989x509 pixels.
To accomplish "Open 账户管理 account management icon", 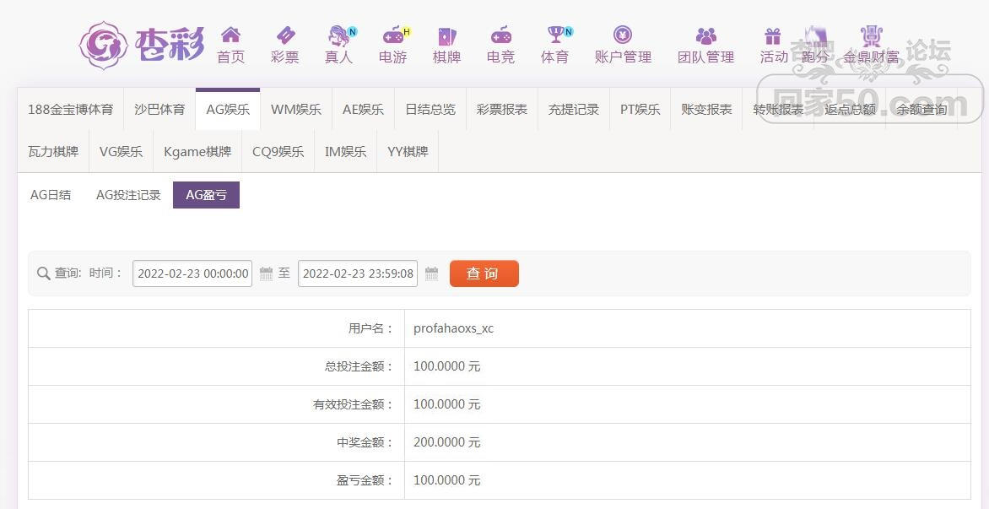I will tap(623, 35).
